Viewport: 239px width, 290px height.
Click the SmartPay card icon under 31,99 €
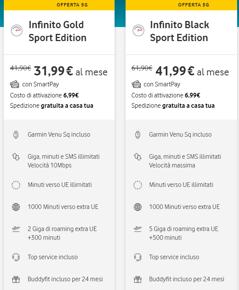tap(15, 84)
